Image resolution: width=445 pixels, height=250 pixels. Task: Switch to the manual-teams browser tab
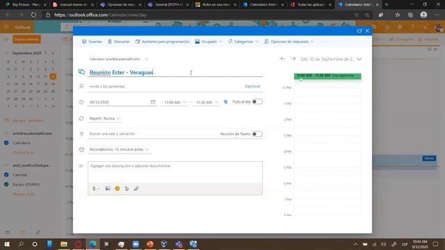click(74, 5)
